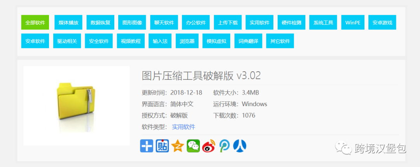Click the yellow zip folder thumbnail
This screenshot has height=167, width=420.
[x=77, y=106]
